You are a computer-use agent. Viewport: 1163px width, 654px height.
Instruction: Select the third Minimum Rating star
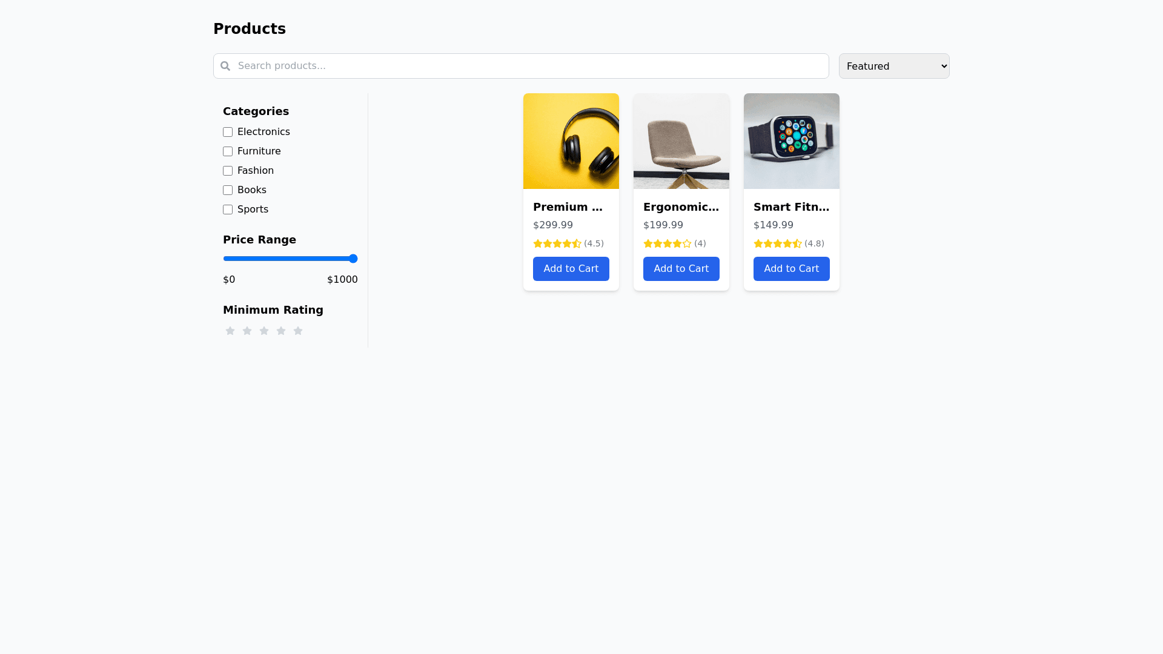point(264,331)
